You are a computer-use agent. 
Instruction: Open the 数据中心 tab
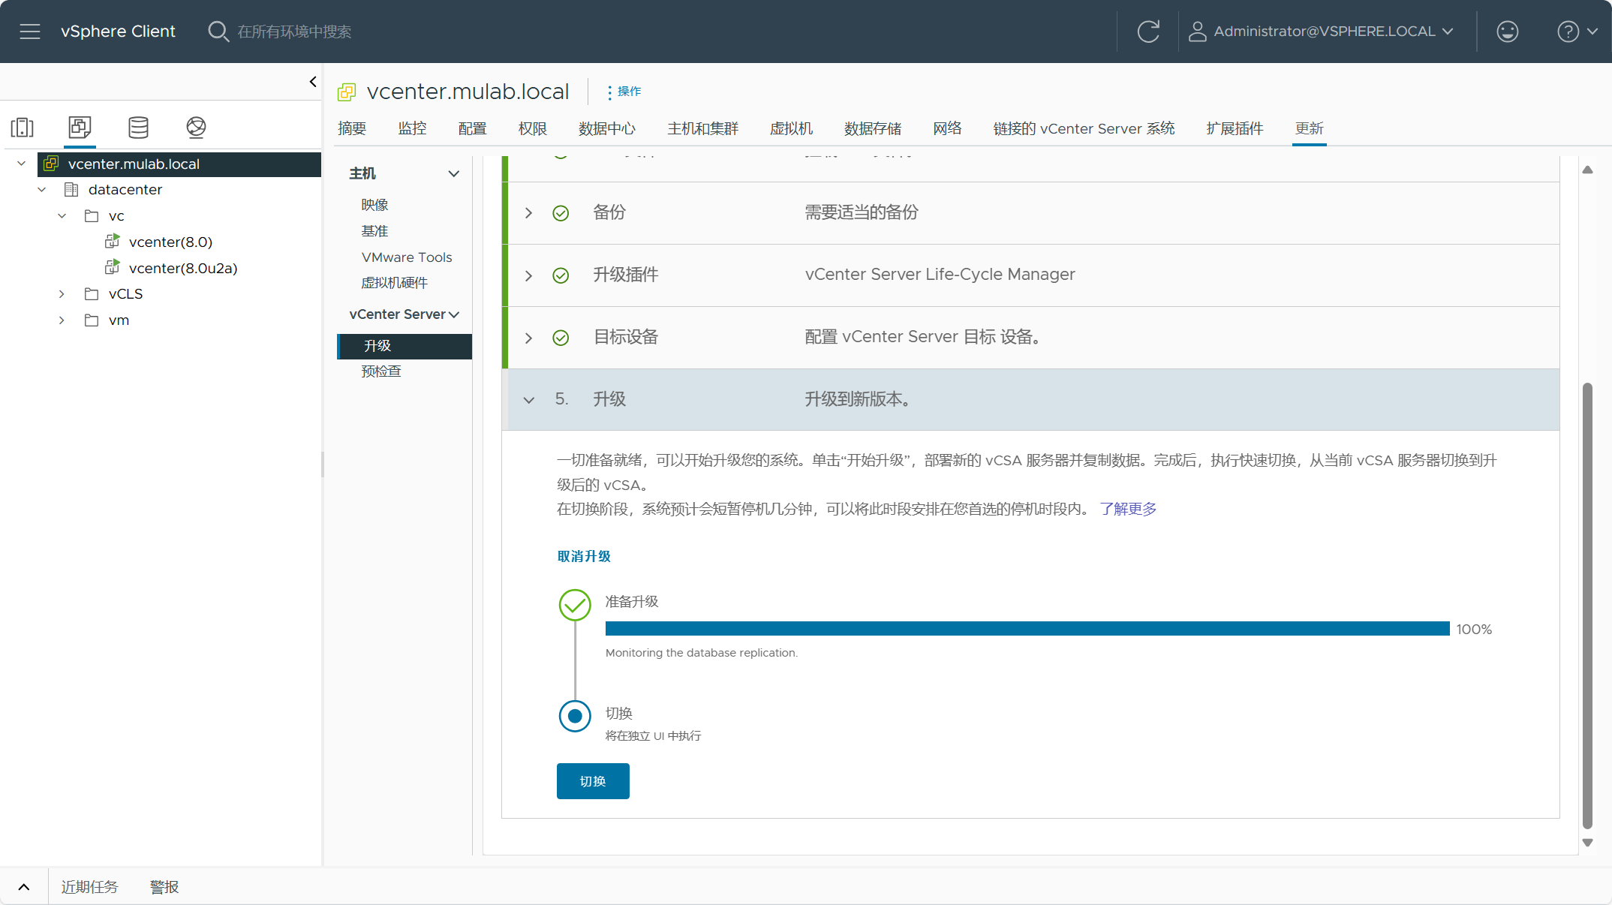[x=607, y=128]
